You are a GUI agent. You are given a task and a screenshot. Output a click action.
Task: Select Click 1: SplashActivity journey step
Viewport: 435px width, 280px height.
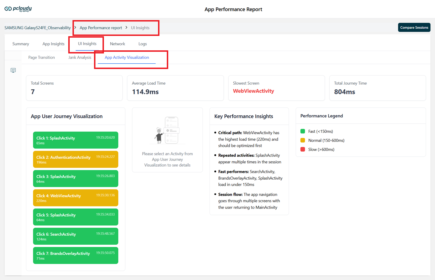click(x=76, y=140)
